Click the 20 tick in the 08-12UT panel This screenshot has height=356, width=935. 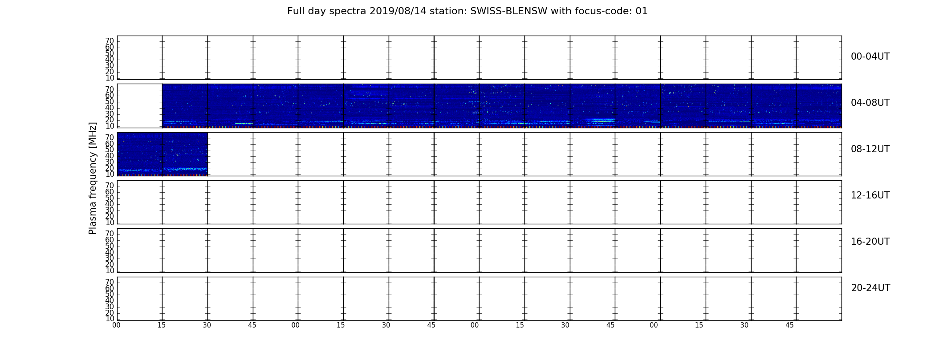pos(110,168)
